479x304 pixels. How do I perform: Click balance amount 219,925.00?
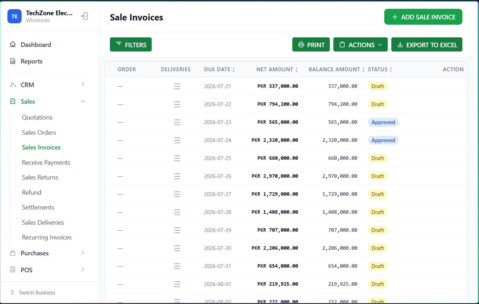tap(343, 284)
